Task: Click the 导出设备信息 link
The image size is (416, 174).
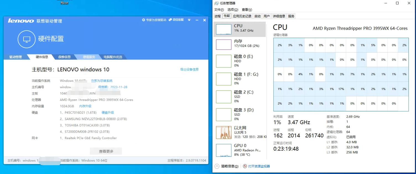Action: (189, 69)
